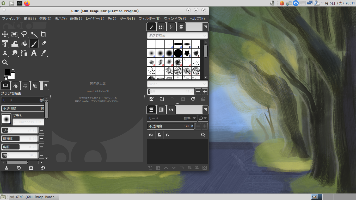This screenshot has width=356, height=200.
Task: Increase brush spacing with the plus button
Action: tap(205, 92)
